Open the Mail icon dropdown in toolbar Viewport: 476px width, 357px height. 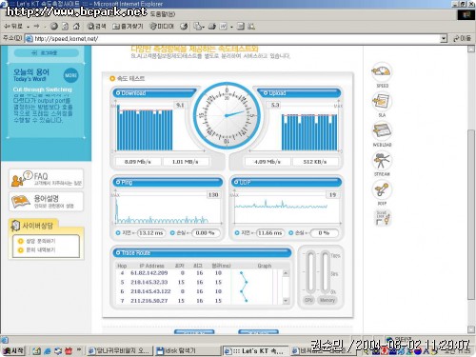point(199,27)
